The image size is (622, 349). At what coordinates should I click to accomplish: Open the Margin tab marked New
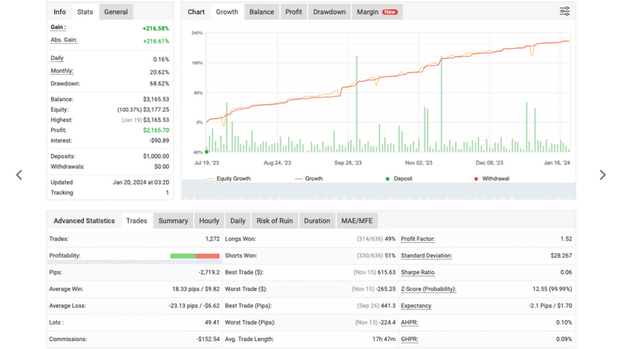coord(377,12)
